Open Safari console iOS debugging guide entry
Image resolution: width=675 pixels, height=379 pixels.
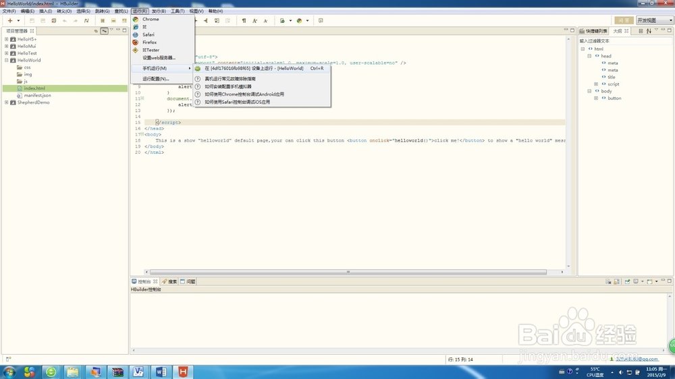pos(262,102)
